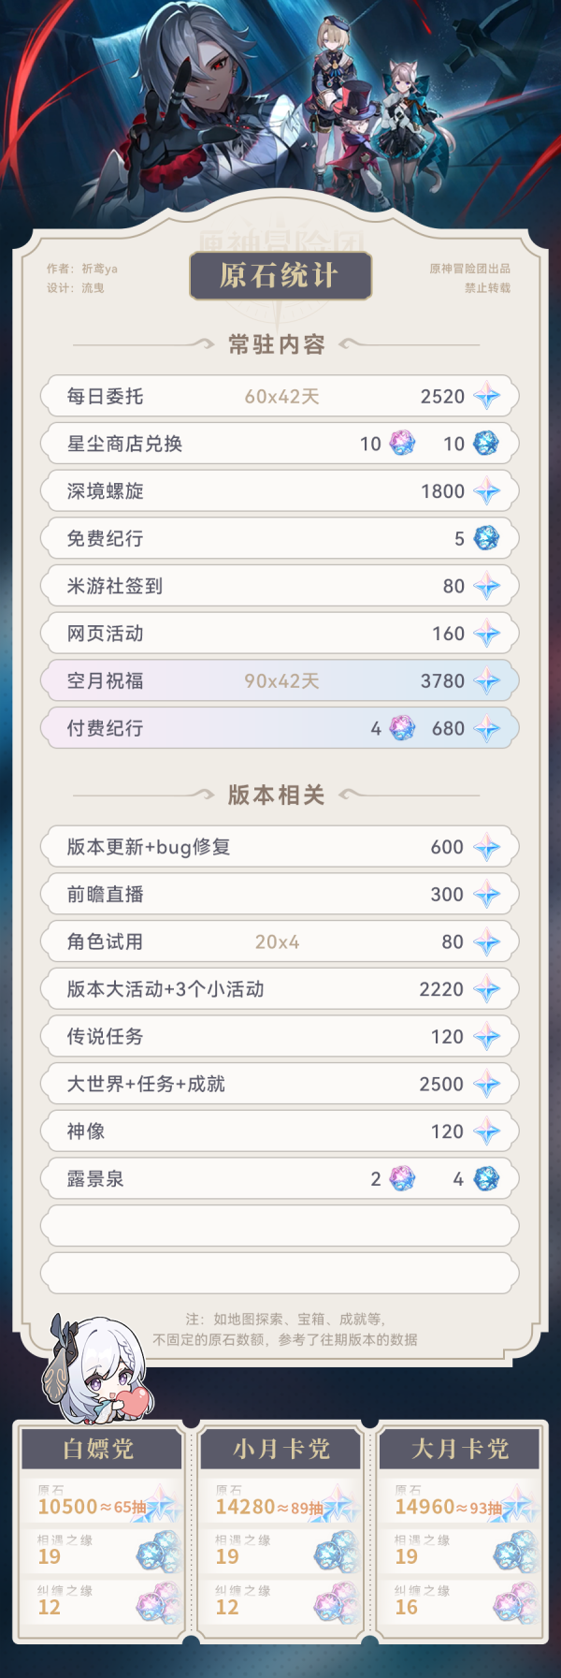Image resolution: width=561 pixels, height=1678 pixels.
Task: Select the 版本更新+bug修复 row label
Action: pos(149,847)
